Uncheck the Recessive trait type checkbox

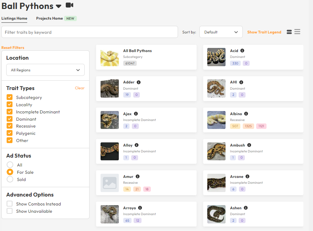tap(9, 126)
